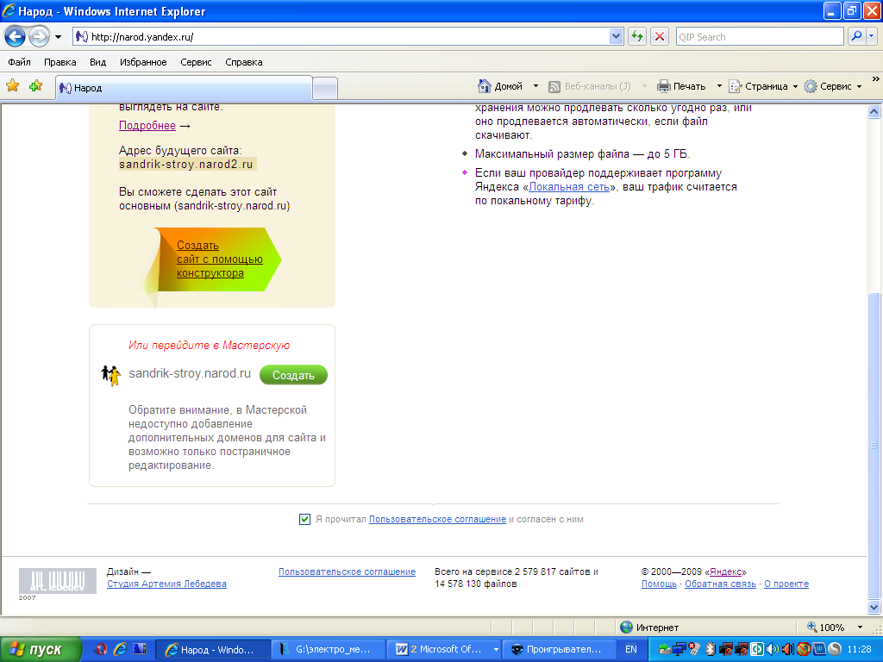Viewport: 883px width, 662px height.
Task: Expand the Печать dropdown arrow
Action: [719, 86]
